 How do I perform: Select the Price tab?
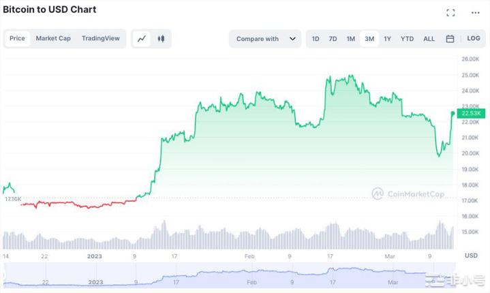click(x=17, y=39)
